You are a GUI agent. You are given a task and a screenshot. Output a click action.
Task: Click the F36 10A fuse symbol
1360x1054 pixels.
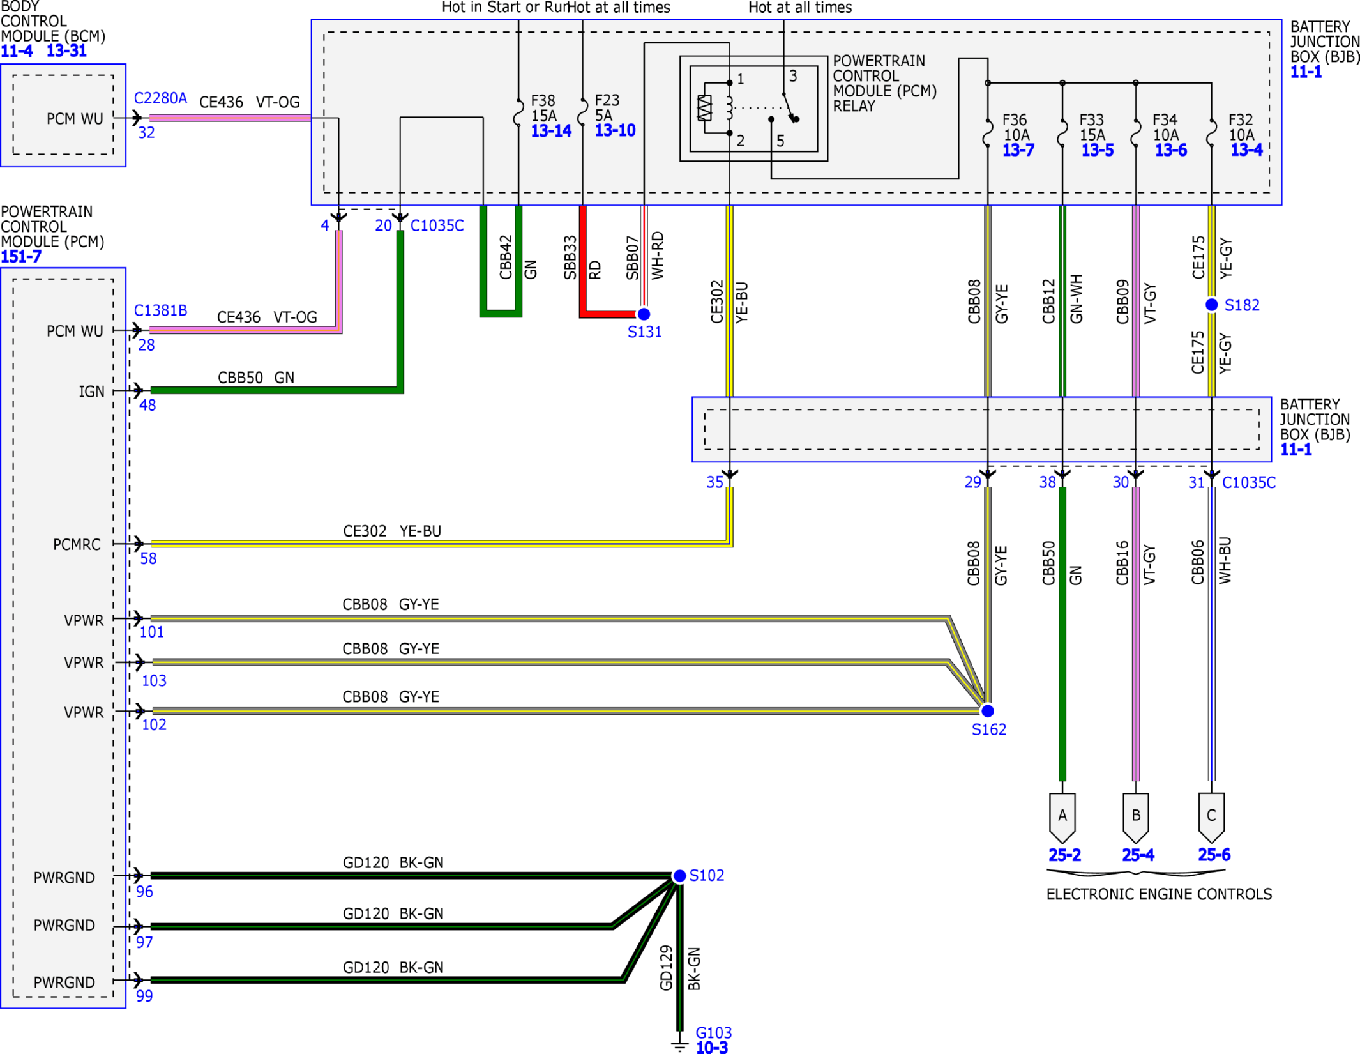point(988,133)
